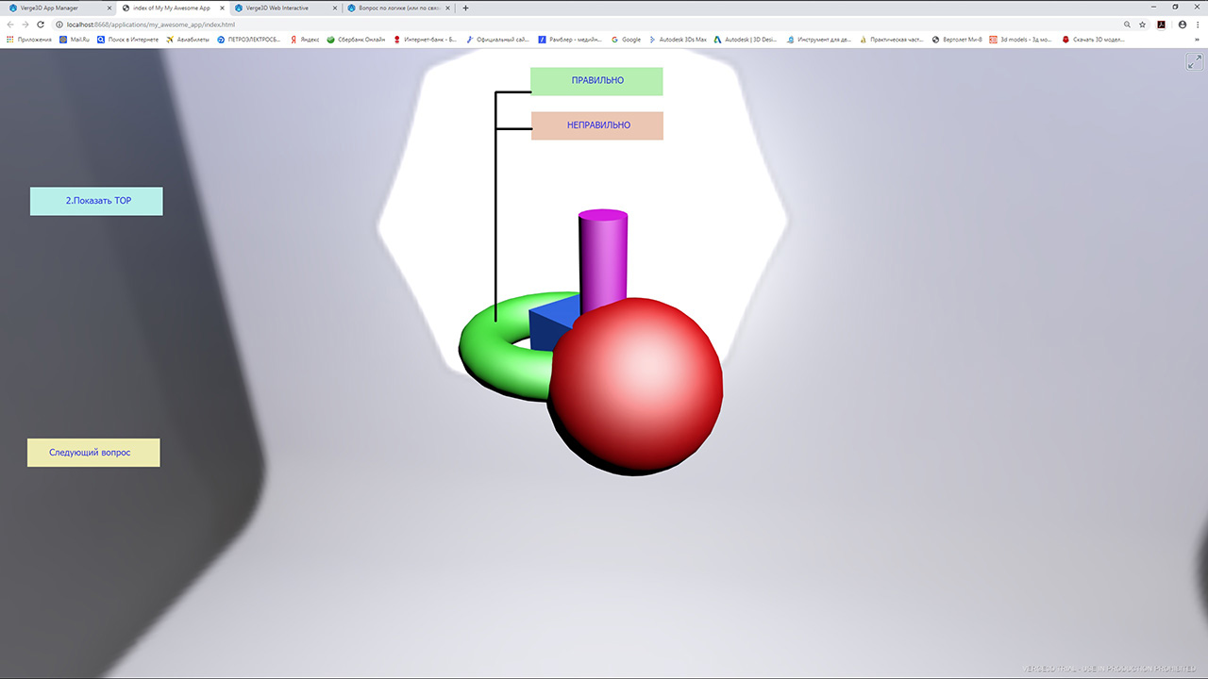Reload the current page
Viewport: 1208px width, 679px height.
pos(41,25)
